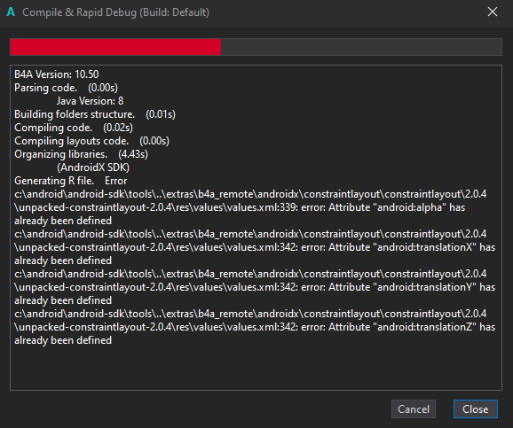Click the "Compiling code. (0.02s)" line

74,128
